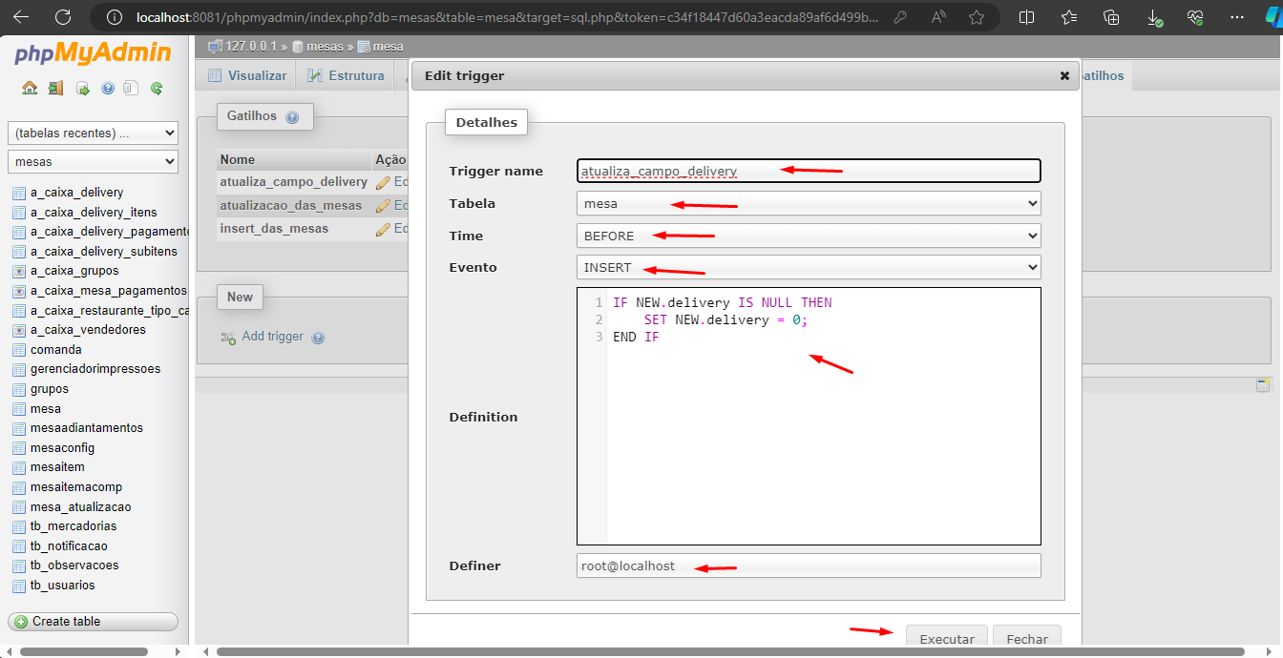1283x658 pixels.
Task: Click the Add trigger link
Action: pos(272,337)
